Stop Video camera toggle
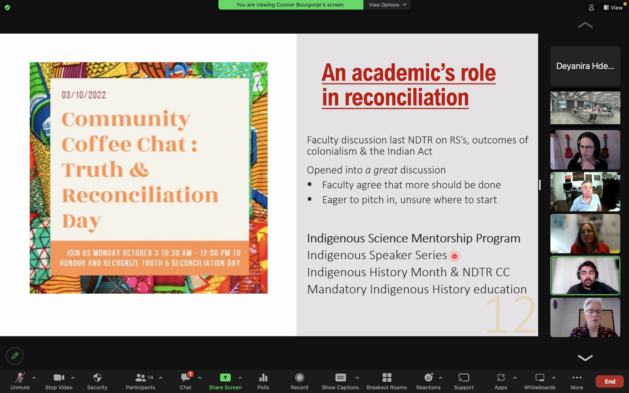The height and width of the screenshot is (393, 629). (x=59, y=381)
